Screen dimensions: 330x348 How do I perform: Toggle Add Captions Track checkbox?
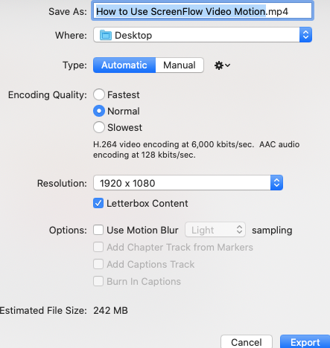tap(98, 264)
